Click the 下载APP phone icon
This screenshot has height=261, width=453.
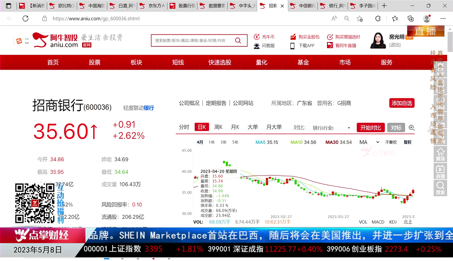click(x=293, y=46)
